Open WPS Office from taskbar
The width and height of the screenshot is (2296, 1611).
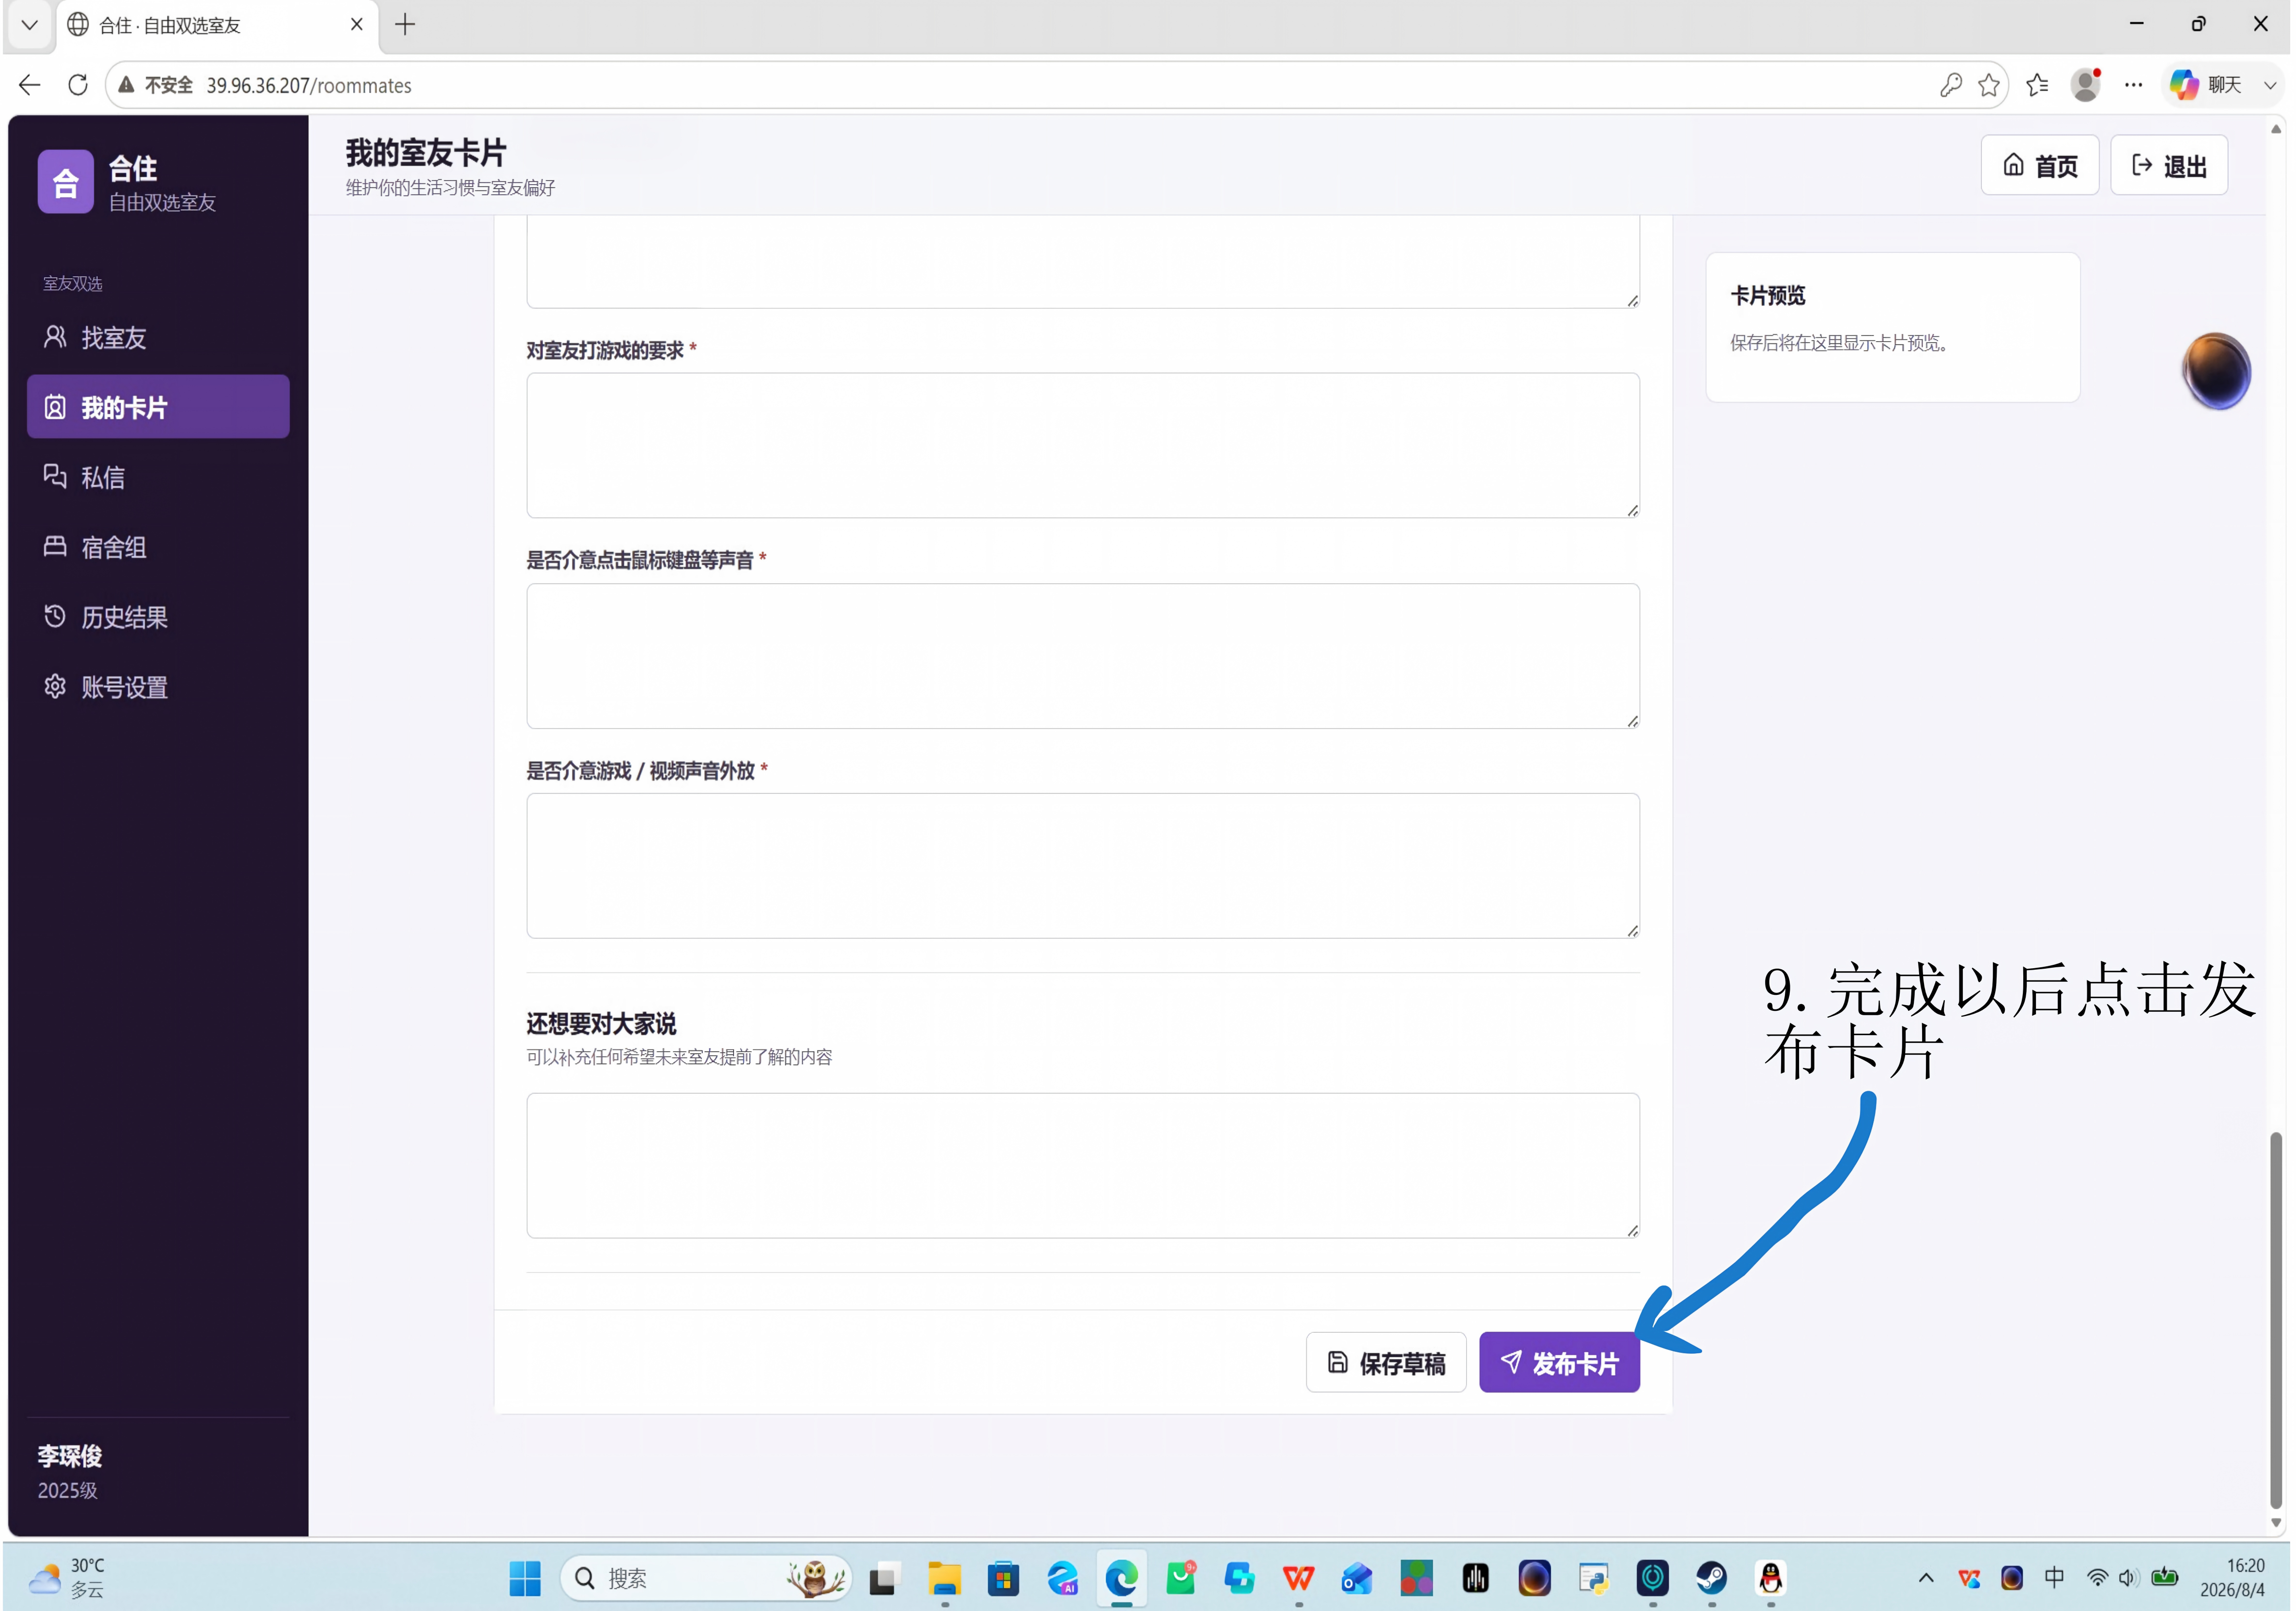point(1298,1579)
